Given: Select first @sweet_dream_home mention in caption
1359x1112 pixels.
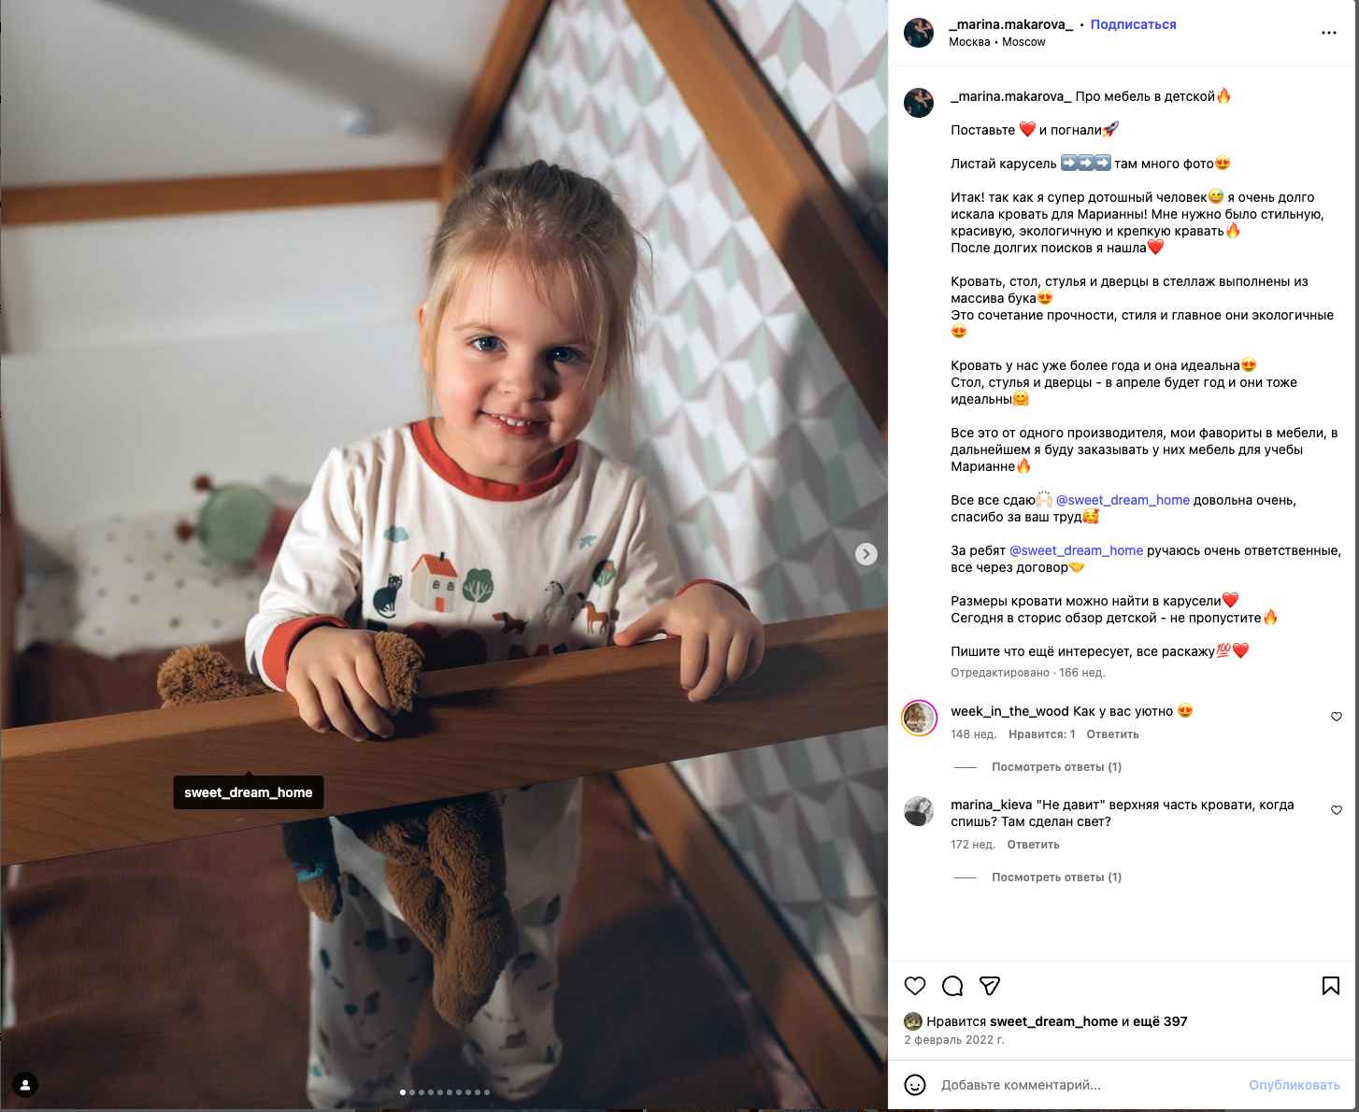Looking at the screenshot, I should tap(1123, 500).
